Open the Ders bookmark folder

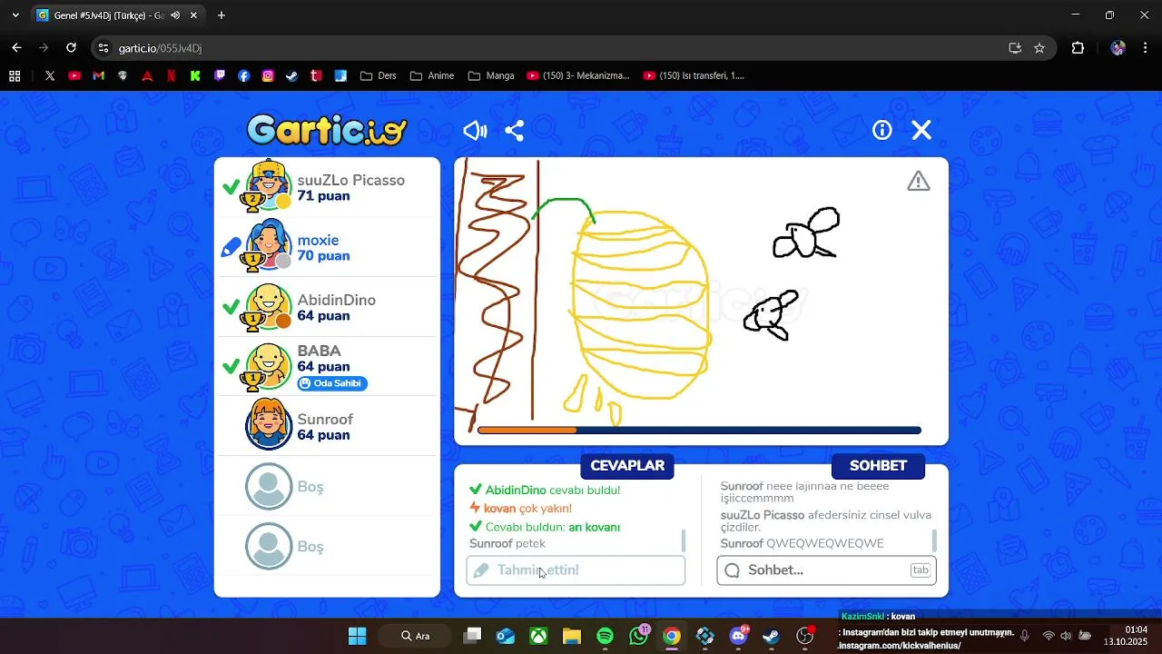pyautogui.click(x=379, y=76)
